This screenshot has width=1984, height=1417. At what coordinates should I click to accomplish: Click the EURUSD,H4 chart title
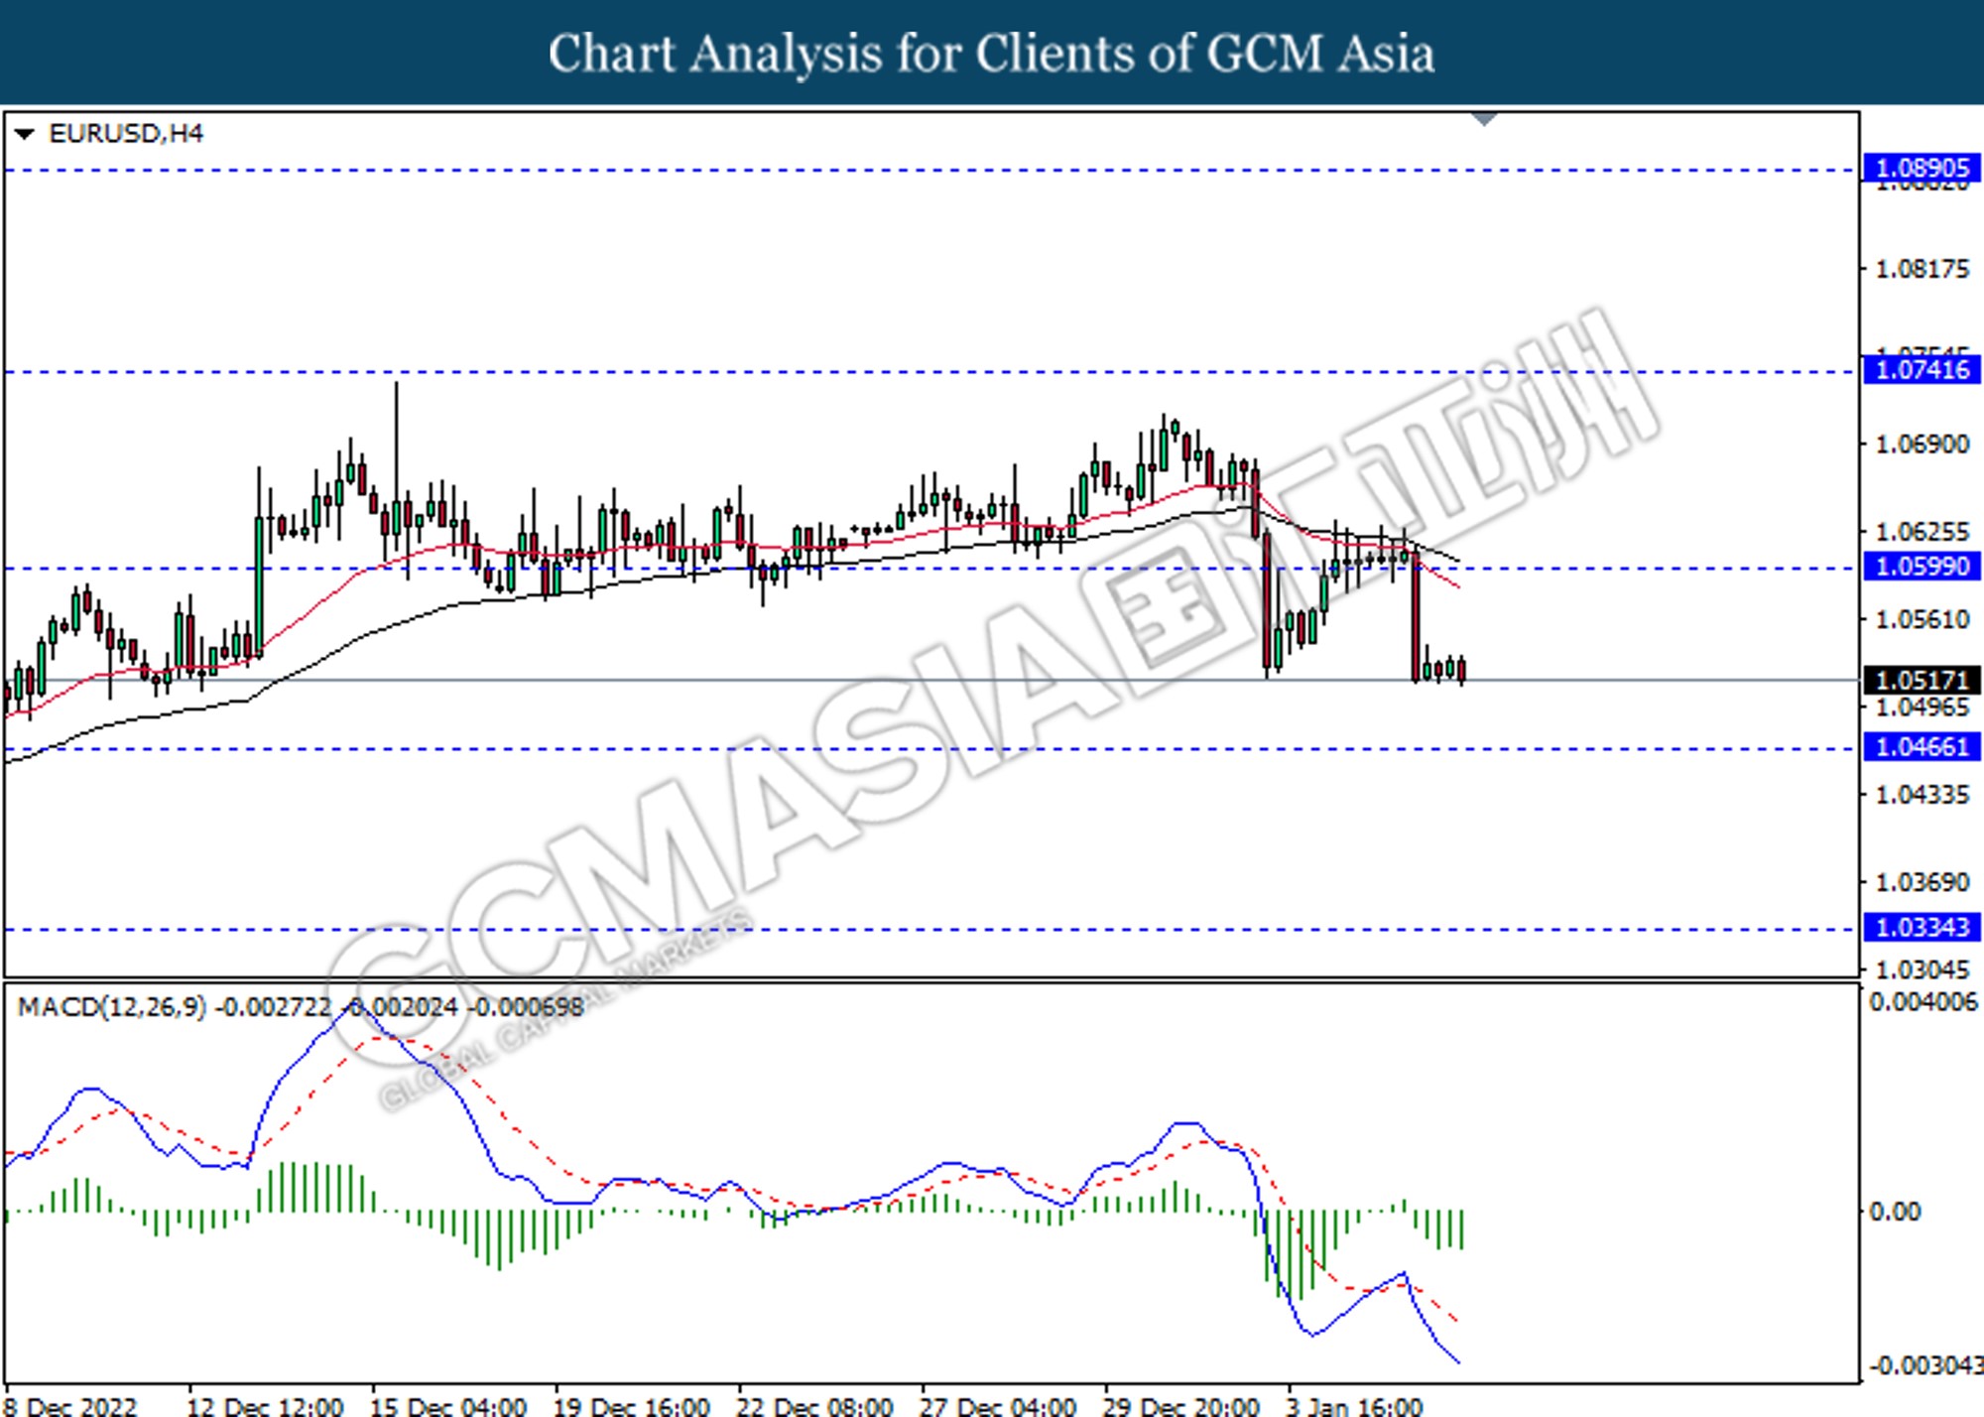(126, 134)
